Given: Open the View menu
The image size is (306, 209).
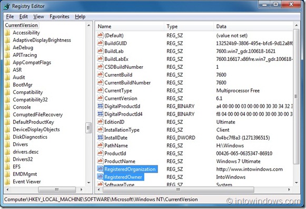Looking at the screenshot, I should click(38, 17).
